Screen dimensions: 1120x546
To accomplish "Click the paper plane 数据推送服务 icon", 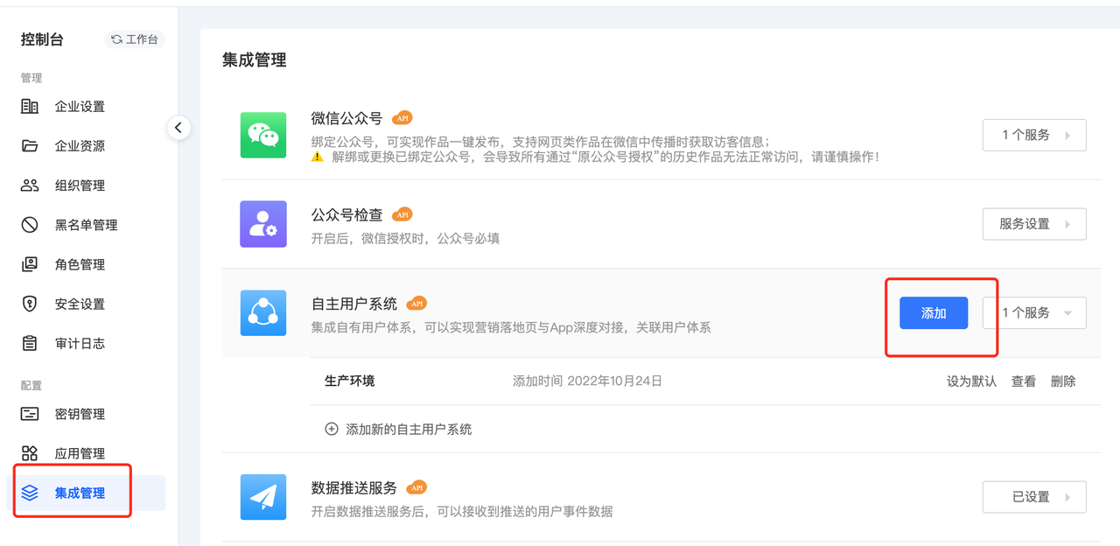I will tap(263, 497).
